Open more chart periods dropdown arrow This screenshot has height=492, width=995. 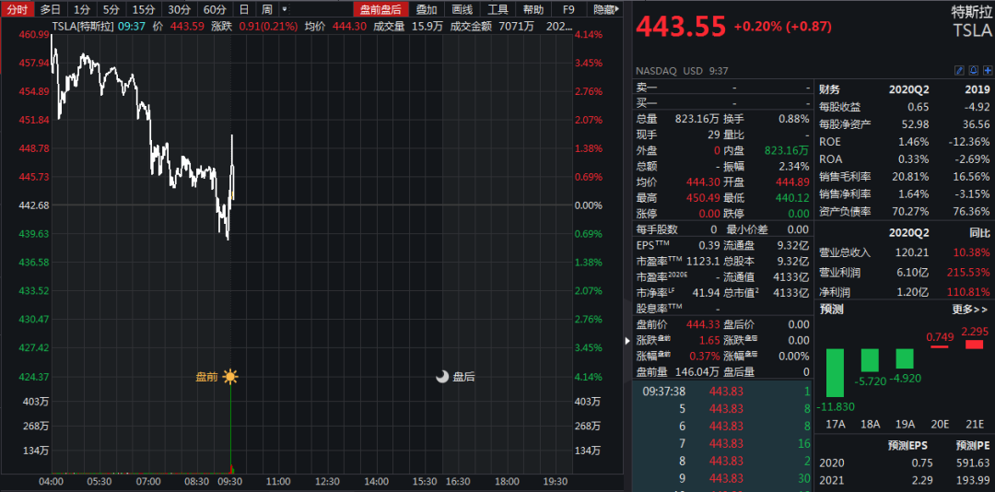(285, 9)
